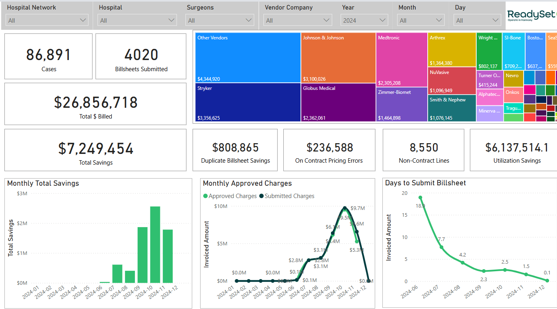Select the Total Savings card

pos(95,150)
